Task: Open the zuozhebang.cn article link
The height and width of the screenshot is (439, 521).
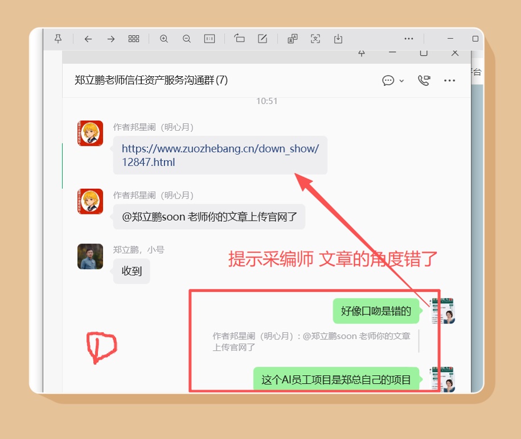Action: [220, 155]
